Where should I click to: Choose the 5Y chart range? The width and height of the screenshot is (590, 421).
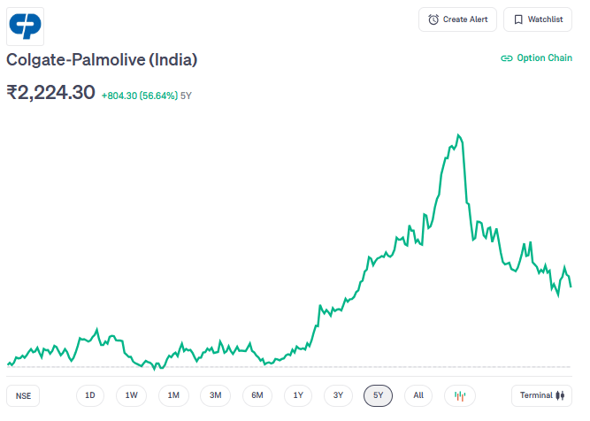[379, 395]
